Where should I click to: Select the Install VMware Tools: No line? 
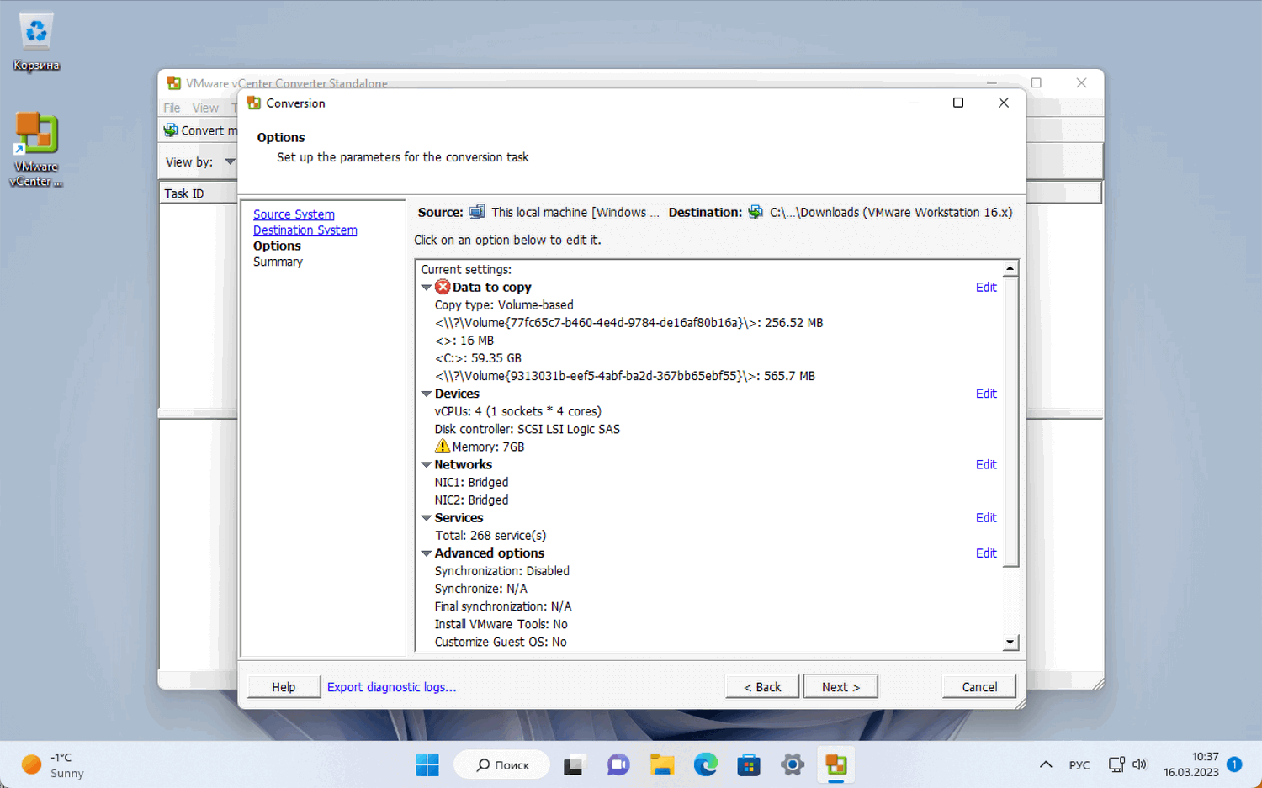pos(501,624)
